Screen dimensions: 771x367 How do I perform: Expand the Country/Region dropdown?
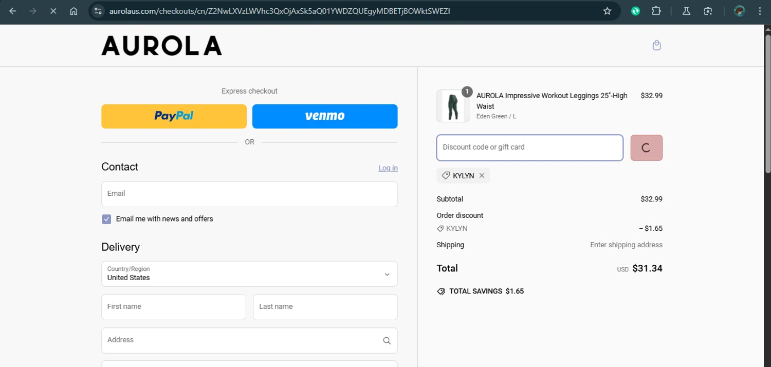(249, 274)
